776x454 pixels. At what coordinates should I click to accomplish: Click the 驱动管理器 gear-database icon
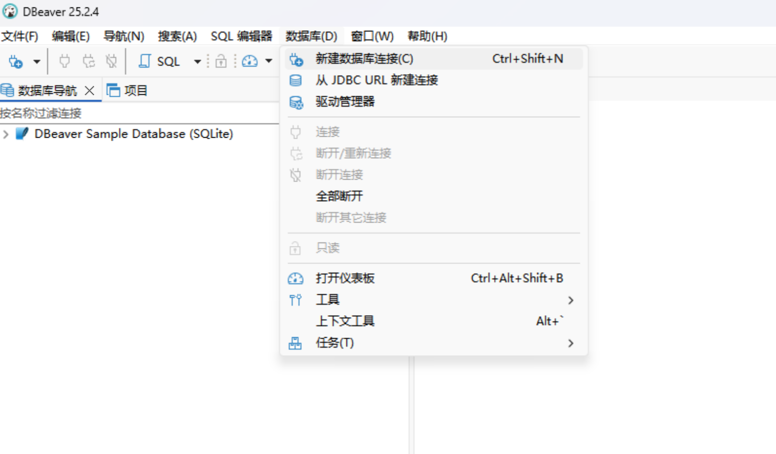tap(296, 102)
